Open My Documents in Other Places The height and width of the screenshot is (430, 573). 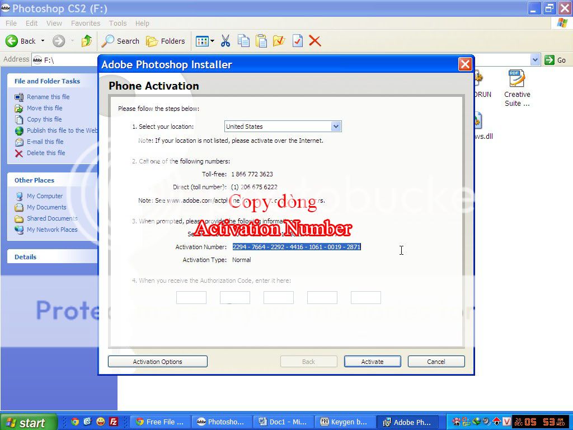coord(46,207)
